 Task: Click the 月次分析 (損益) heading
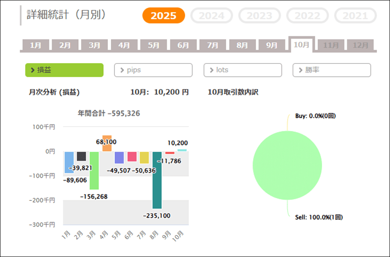click(x=54, y=92)
